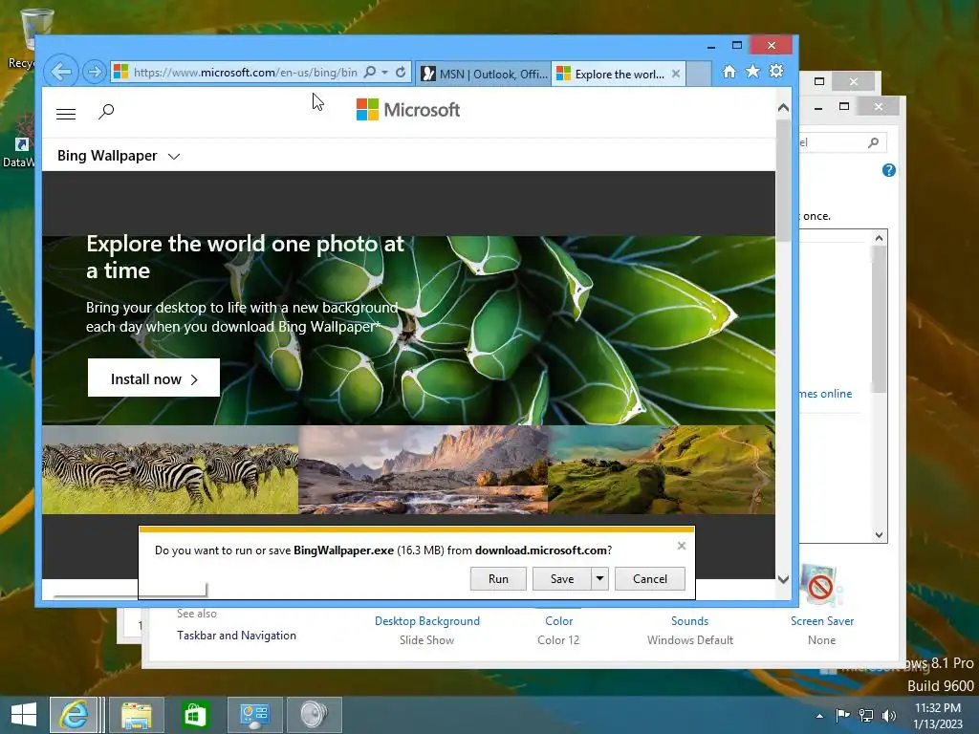This screenshot has height=734, width=979.
Task: Open File Explorer from the taskbar
Action: (137, 715)
